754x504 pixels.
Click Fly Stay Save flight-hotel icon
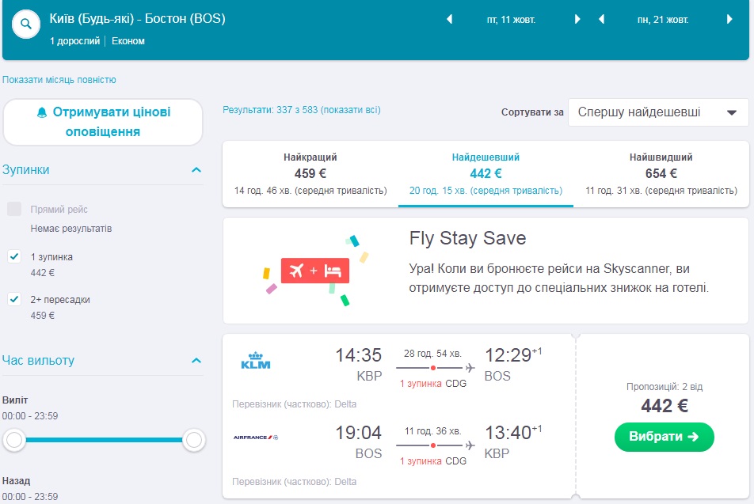(x=316, y=271)
